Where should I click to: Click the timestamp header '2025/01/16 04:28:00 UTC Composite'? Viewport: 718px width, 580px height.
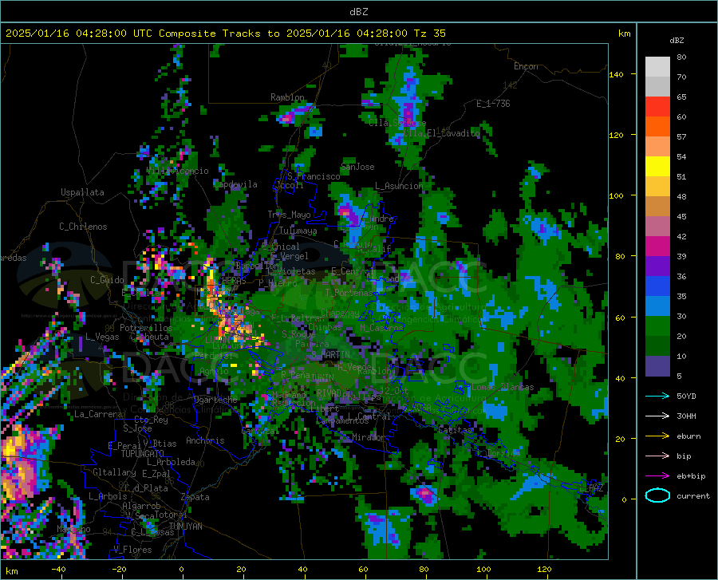(110, 34)
